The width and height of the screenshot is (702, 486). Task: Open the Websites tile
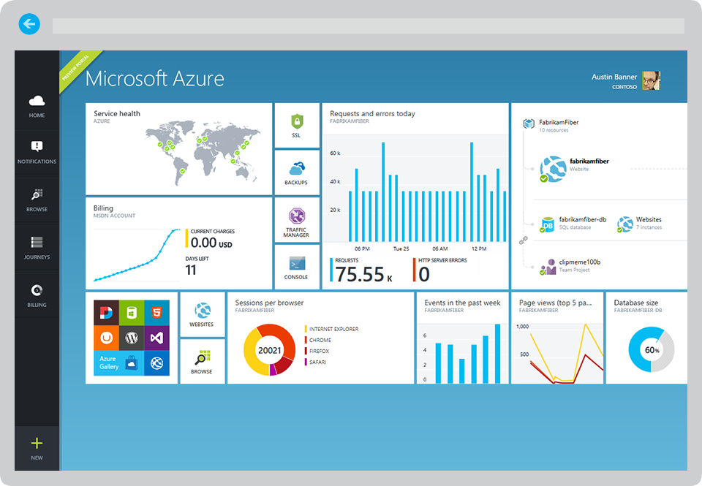(x=202, y=315)
